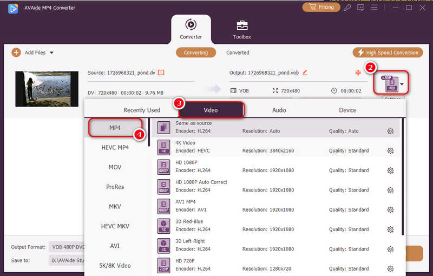This screenshot has width=433, height=276.
Task: Choose 5K/8K Video in format list
Action: [x=115, y=266]
